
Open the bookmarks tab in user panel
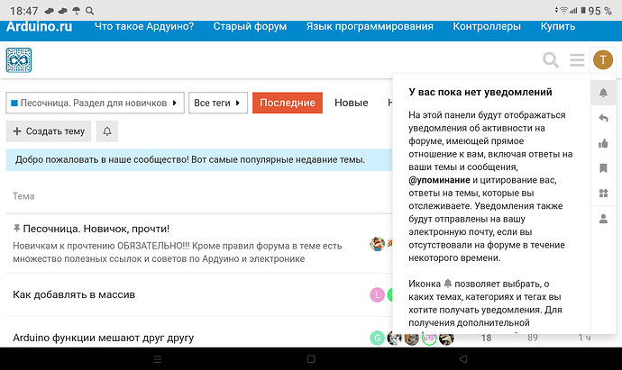(x=603, y=168)
